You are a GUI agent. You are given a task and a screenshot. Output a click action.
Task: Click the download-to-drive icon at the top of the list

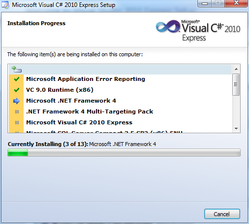[x=17, y=69]
